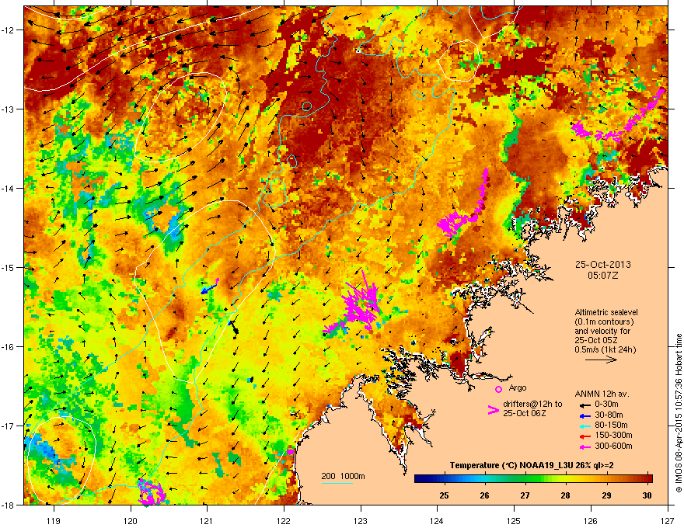Click the IMOS copyright timestamp text

pos(679,413)
